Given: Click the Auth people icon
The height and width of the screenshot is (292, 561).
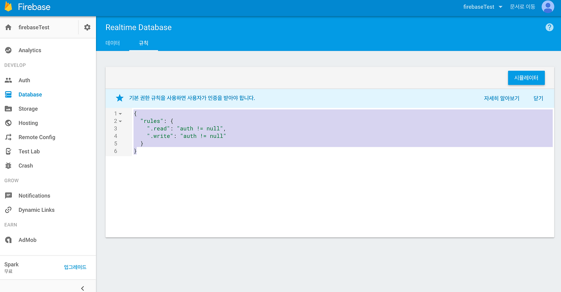Looking at the screenshot, I should click(8, 80).
